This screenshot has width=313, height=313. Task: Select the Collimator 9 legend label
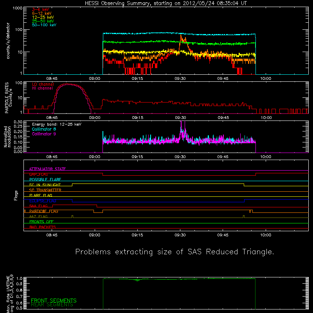tap(44, 134)
